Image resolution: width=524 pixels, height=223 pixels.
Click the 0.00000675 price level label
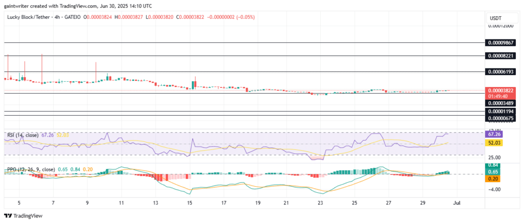point(499,118)
